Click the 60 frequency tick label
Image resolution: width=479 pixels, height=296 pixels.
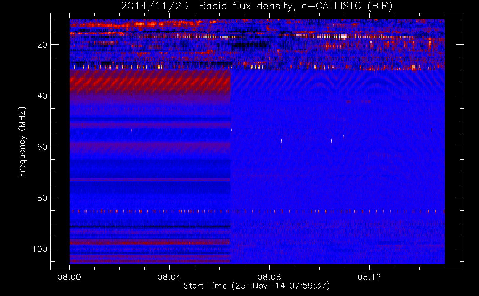pos(42,147)
